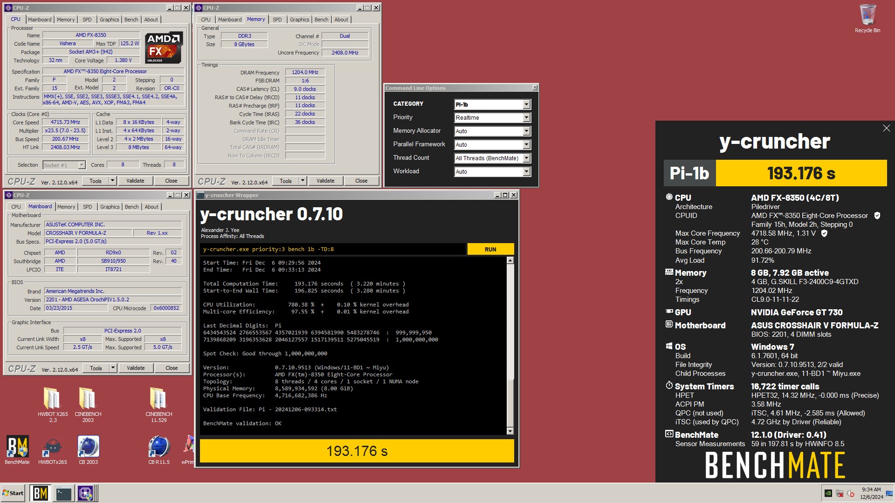Click Close in CPU-Z Memory window
The image size is (895, 503).
coord(361,181)
